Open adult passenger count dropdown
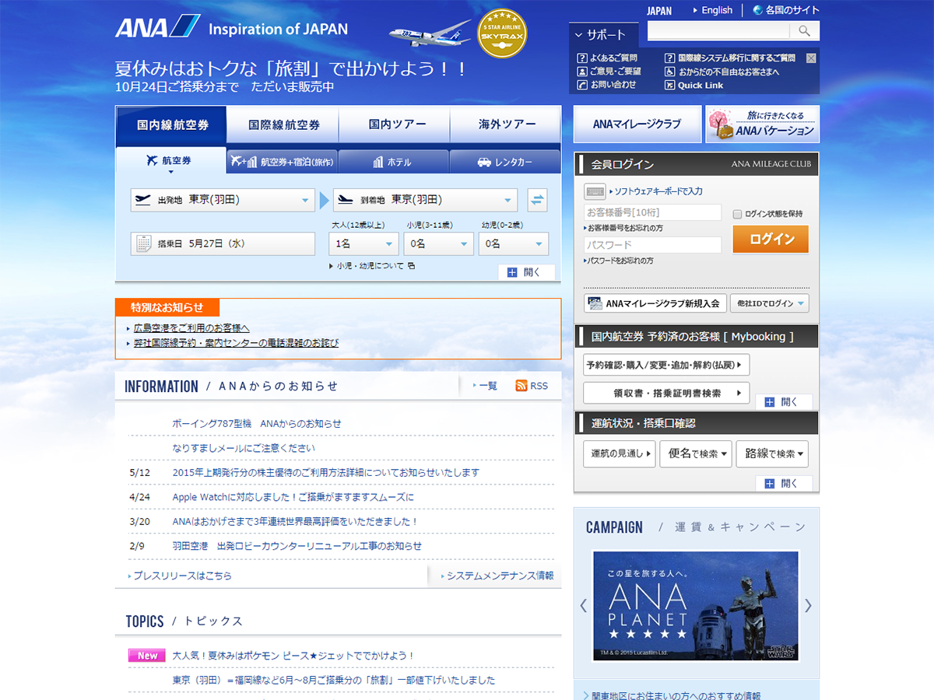This screenshot has height=700, width=934. (x=363, y=243)
